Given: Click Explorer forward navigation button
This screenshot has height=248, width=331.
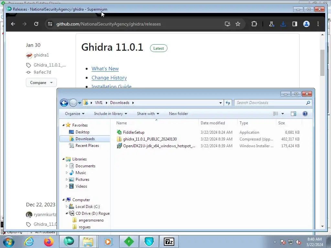Looking at the screenshot, I should pyautogui.click(x=73, y=103).
